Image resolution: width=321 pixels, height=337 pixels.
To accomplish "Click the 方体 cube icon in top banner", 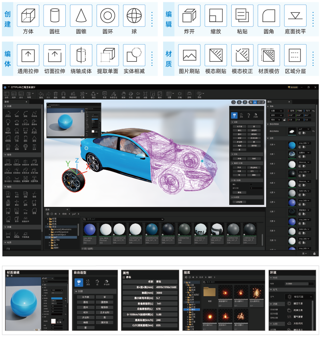I will 28,16.
